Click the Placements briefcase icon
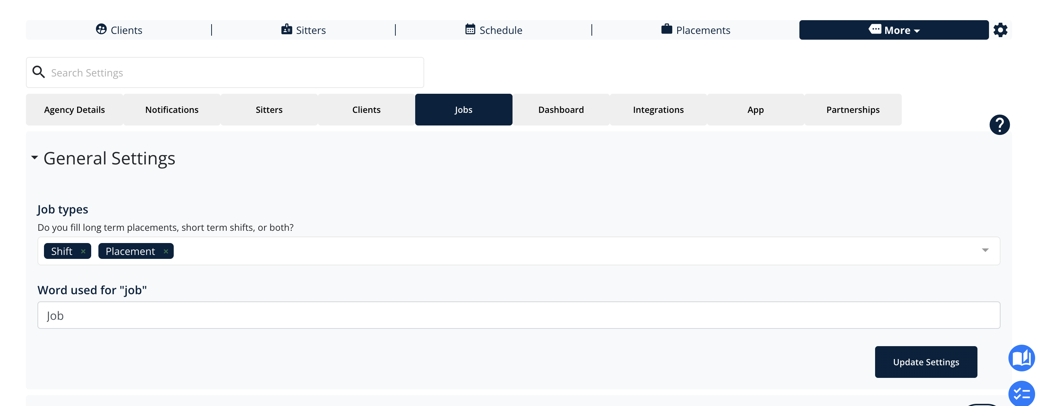1038x406 pixels. click(666, 29)
